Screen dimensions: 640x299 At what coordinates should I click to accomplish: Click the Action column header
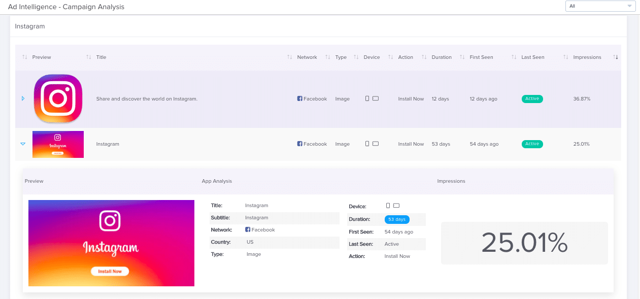tap(406, 57)
